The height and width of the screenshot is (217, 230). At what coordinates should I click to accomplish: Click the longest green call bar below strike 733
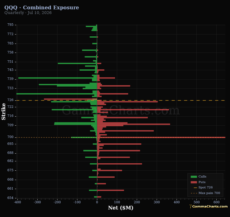[57, 94]
